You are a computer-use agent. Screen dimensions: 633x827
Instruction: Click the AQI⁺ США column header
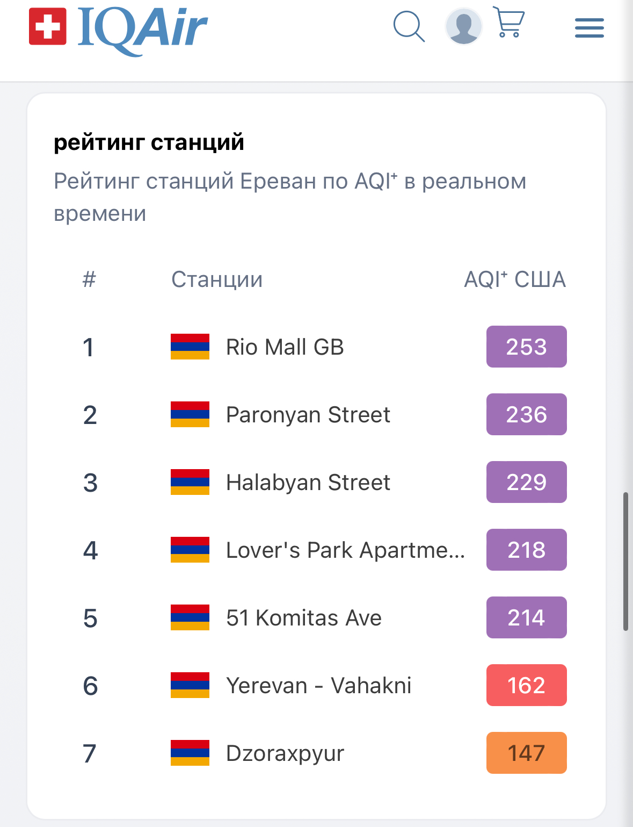tap(515, 279)
